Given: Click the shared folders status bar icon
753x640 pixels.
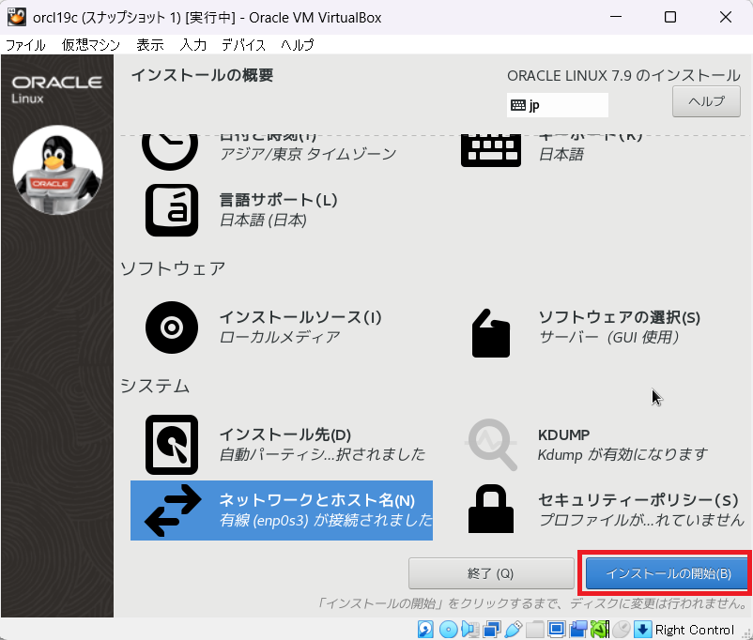Looking at the screenshot, I should point(535,629).
